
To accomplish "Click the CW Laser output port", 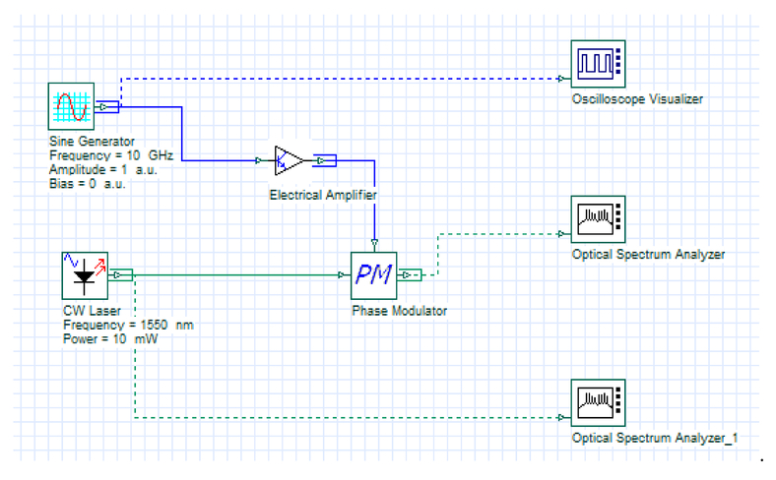I will (117, 274).
